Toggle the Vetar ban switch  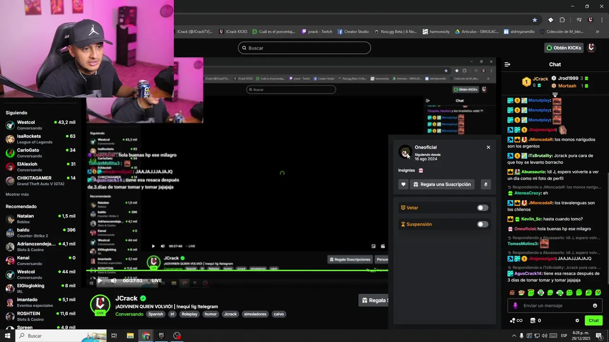(482, 208)
